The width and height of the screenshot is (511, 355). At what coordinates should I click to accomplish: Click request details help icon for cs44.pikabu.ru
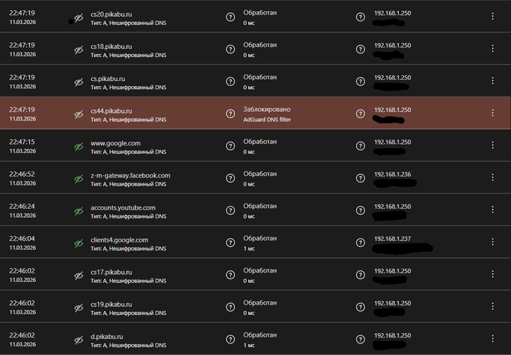[231, 113]
